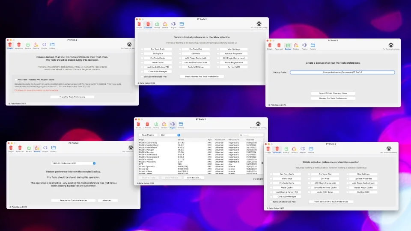
Task: Click the vertical scrollbar in the Plugins list
Action: [x=262, y=163]
